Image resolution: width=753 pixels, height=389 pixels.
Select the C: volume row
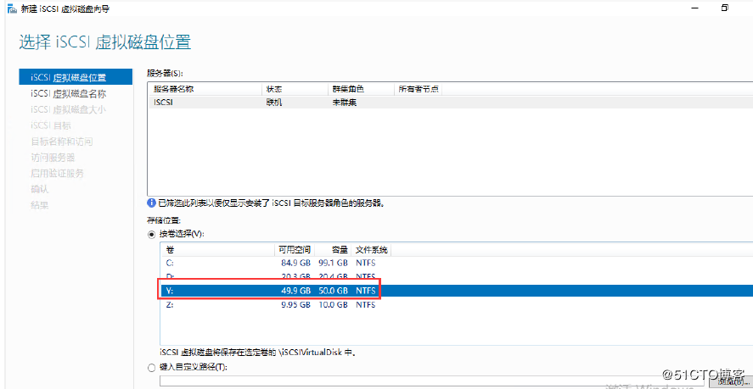[x=456, y=263]
